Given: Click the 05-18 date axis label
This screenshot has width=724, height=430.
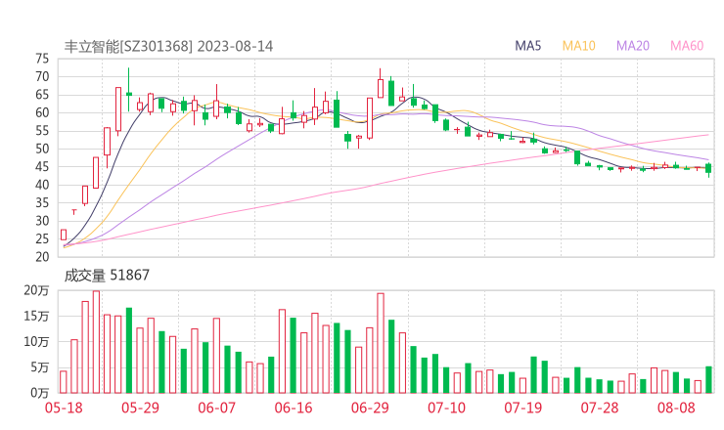Looking at the screenshot, I should tap(64, 408).
